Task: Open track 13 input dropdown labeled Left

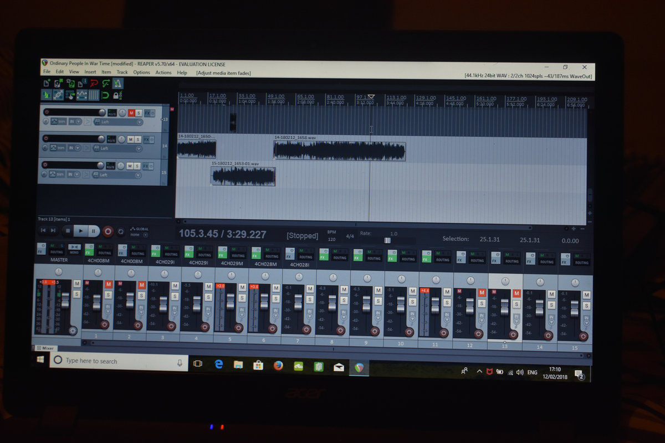Action: coord(116,122)
